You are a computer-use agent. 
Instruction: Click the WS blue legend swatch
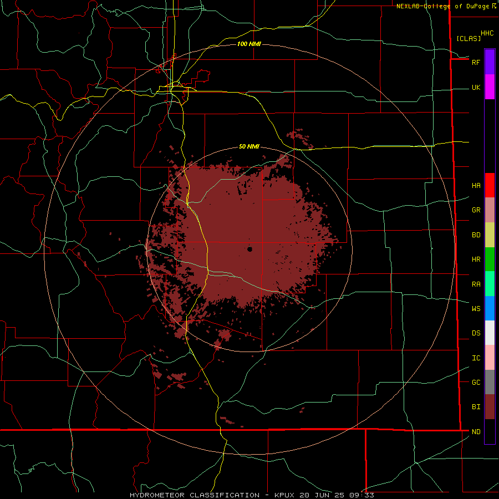(x=490, y=308)
